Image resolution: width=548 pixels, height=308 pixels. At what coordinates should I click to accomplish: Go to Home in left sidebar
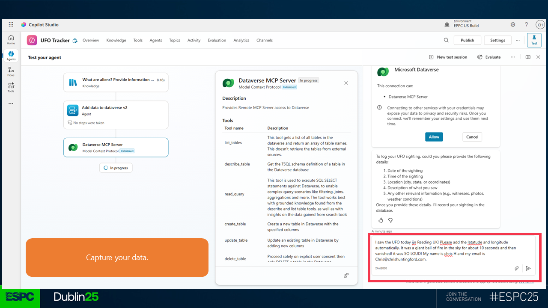tap(11, 39)
